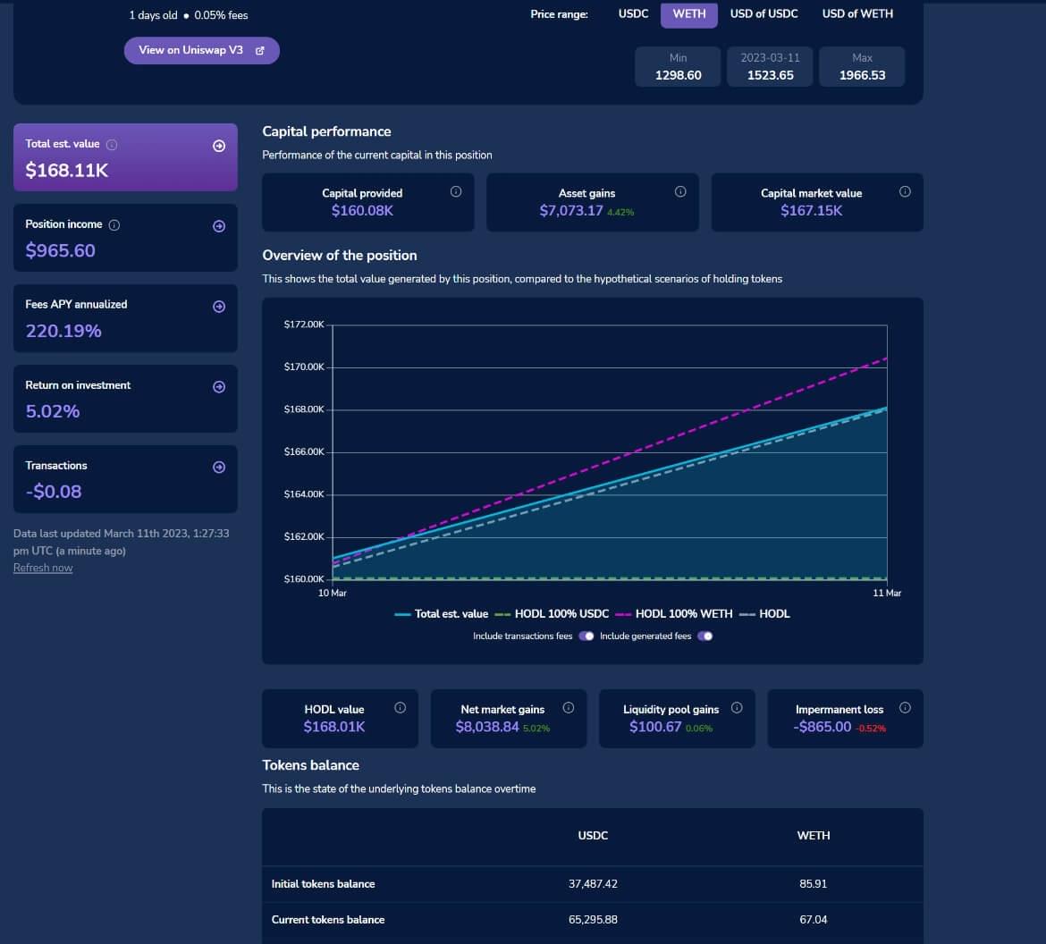Click HODL value $168.01K
This screenshot has width=1046, height=944.
coord(334,727)
